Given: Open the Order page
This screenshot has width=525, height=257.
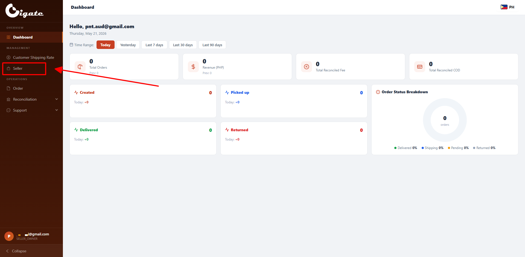Looking at the screenshot, I should [x=31, y=88].
